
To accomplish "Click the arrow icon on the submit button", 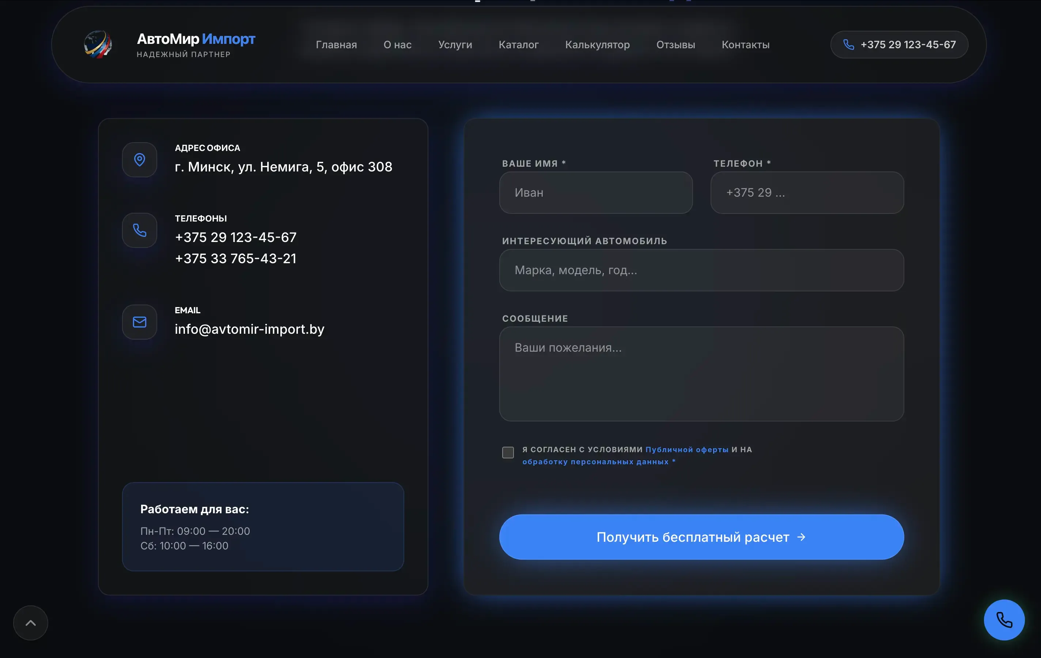I will 801,537.
